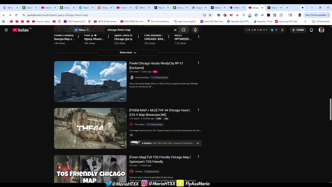Viewport: 332px width, 187px height.
Task: Open the YouTube notifications bell
Action: [x=312, y=30]
